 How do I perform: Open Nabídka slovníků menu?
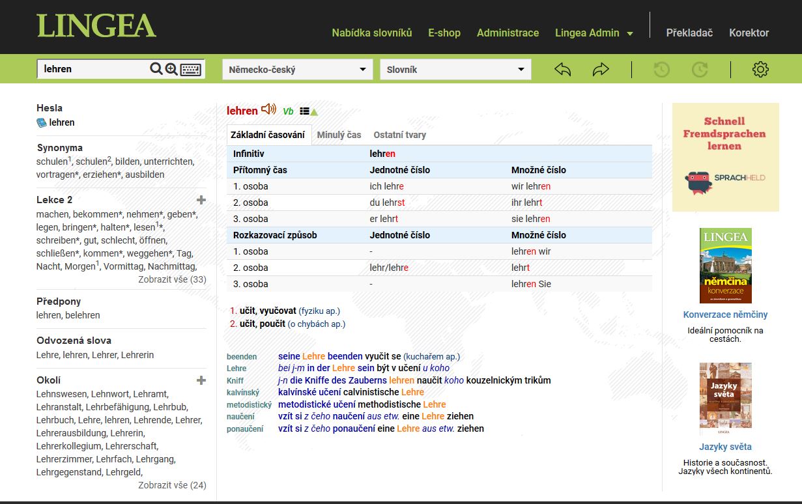click(x=372, y=33)
